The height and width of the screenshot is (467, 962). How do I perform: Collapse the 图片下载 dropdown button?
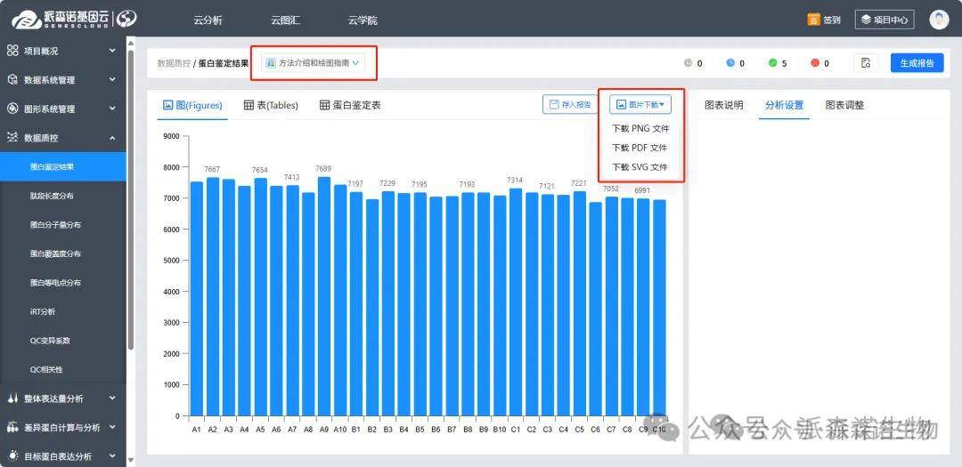point(640,105)
